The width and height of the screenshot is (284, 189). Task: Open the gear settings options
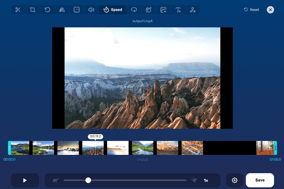tap(235, 180)
